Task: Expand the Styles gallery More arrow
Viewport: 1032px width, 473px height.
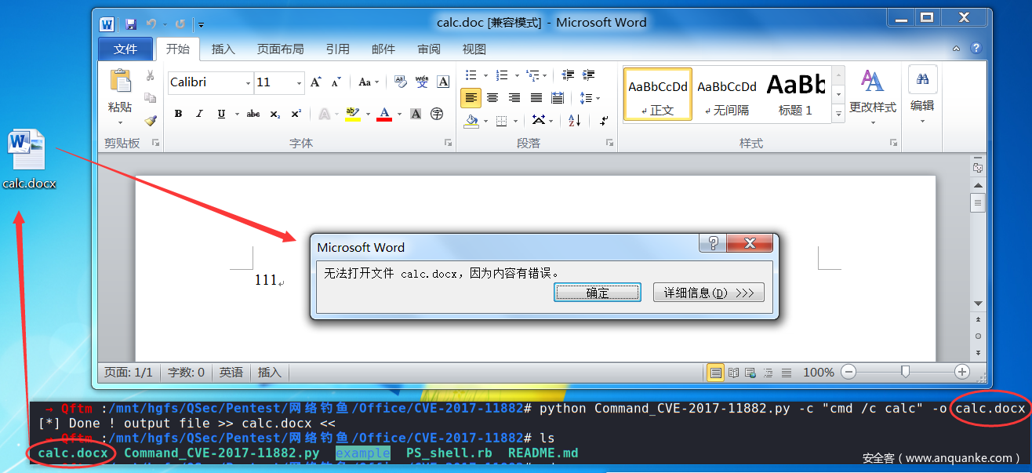Action: coord(838,115)
